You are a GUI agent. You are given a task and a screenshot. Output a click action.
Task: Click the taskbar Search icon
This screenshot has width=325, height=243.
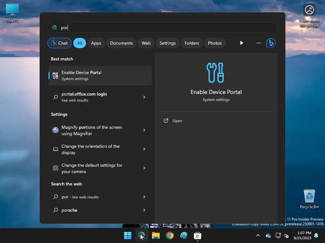[142, 235]
